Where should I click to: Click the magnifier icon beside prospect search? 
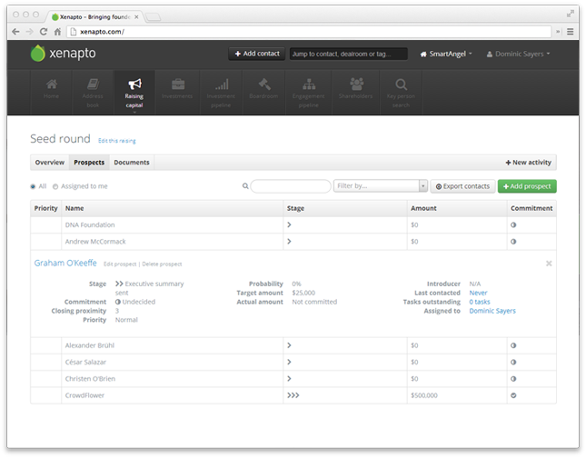tap(245, 185)
